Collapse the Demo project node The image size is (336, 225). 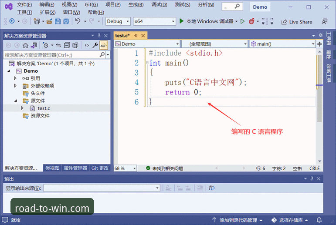[x=9, y=71]
